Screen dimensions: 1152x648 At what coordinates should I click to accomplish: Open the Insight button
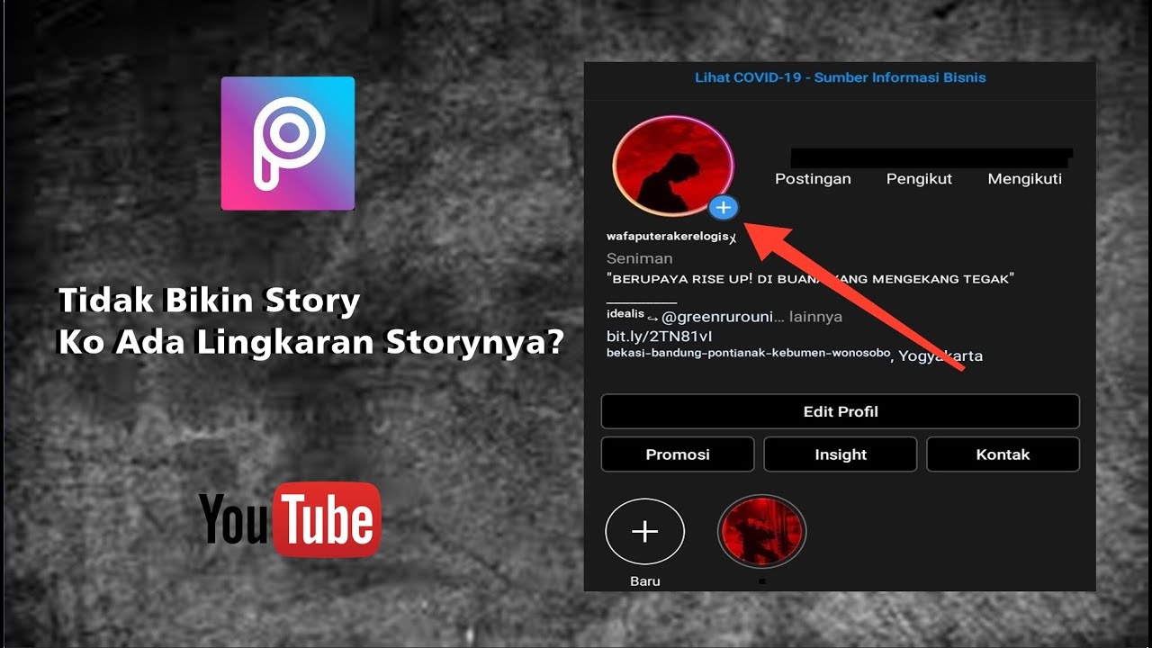[x=841, y=454]
